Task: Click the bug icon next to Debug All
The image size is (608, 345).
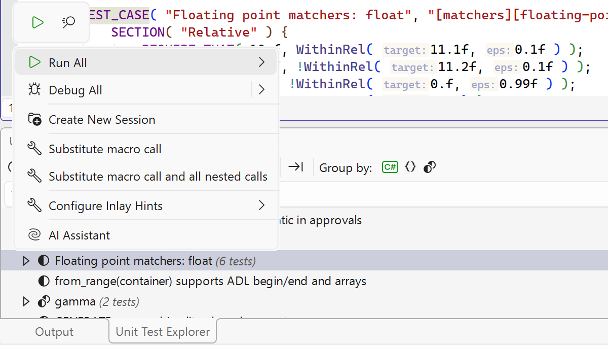Action: click(34, 90)
